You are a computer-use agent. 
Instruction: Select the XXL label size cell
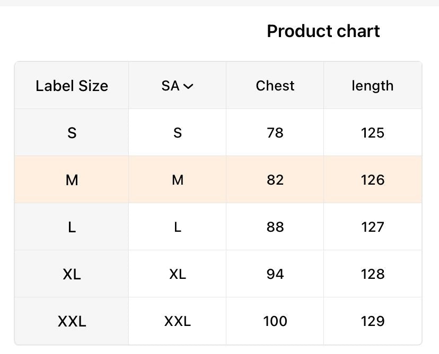tap(72, 321)
